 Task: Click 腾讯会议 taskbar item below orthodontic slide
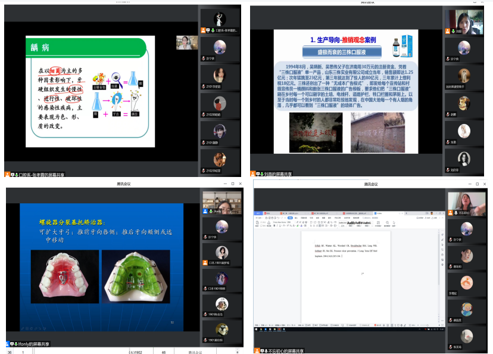point(196,352)
